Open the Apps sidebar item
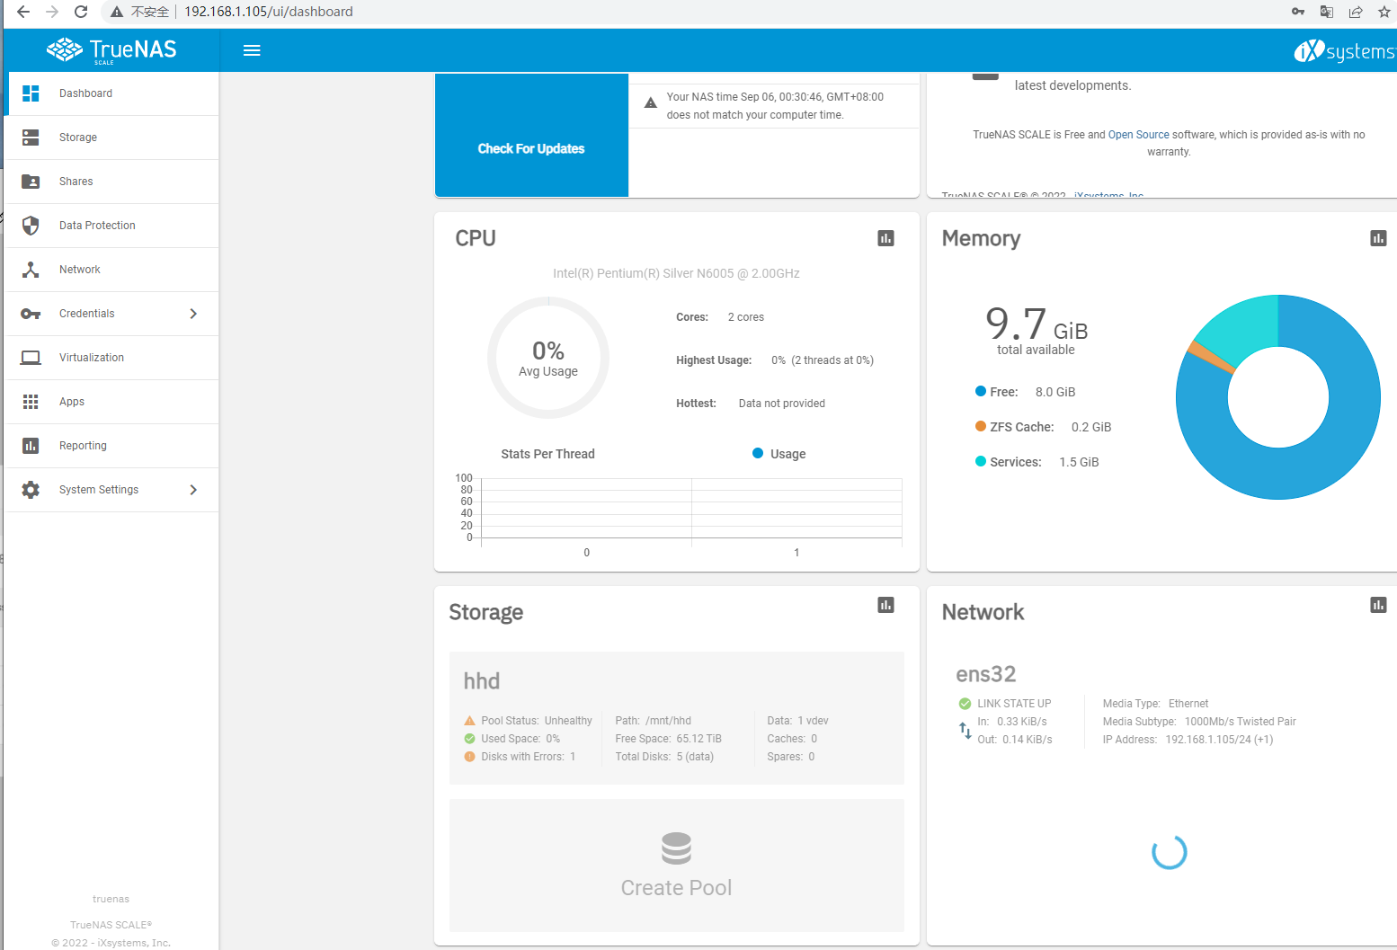The width and height of the screenshot is (1397, 950). tap(112, 402)
